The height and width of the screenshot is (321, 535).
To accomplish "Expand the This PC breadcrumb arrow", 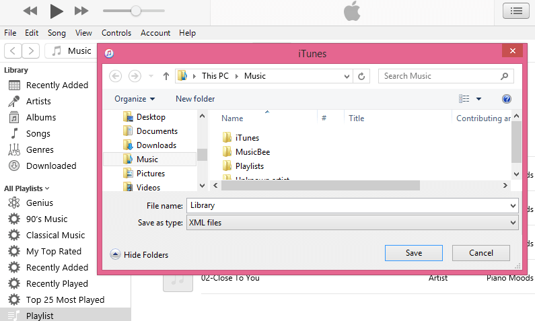I will tap(236, 76).
